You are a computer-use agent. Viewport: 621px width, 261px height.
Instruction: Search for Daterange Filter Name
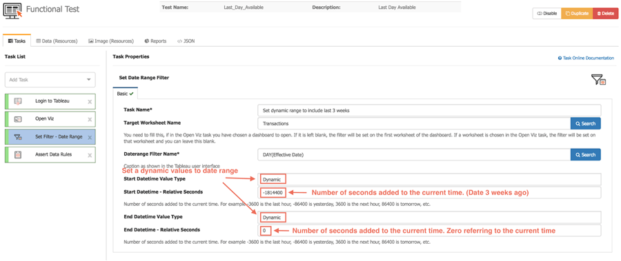[x=585, y=155]
